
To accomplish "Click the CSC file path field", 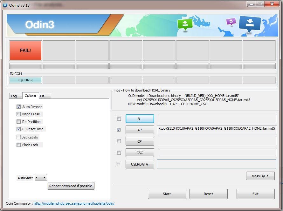I will point(217,153).
